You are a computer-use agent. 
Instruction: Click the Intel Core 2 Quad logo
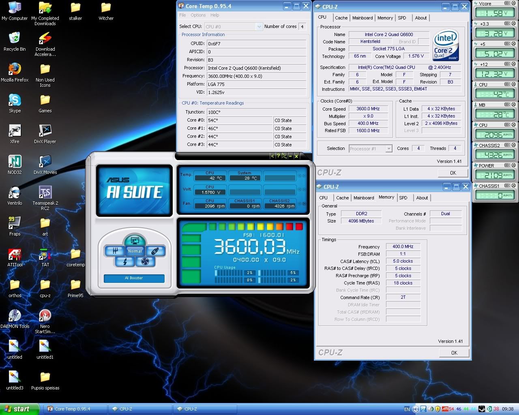446,45
